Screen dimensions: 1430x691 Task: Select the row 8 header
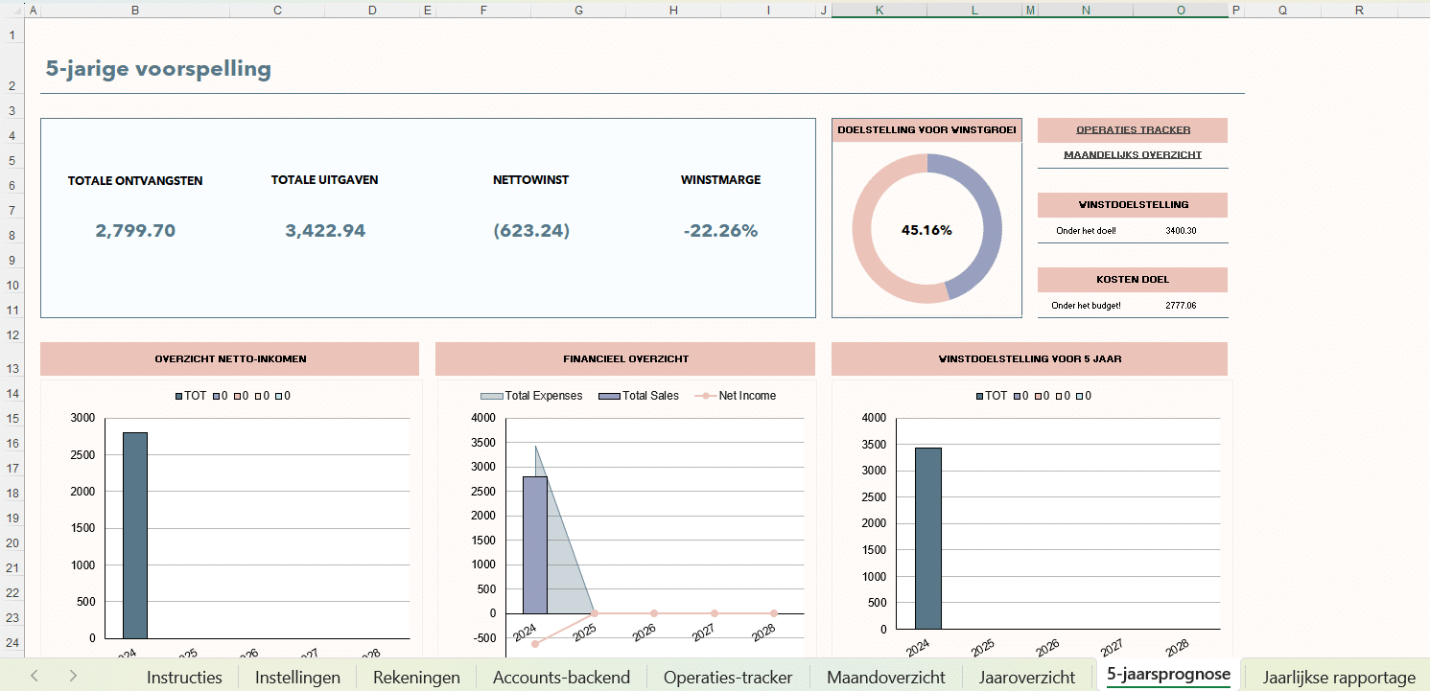12,235
